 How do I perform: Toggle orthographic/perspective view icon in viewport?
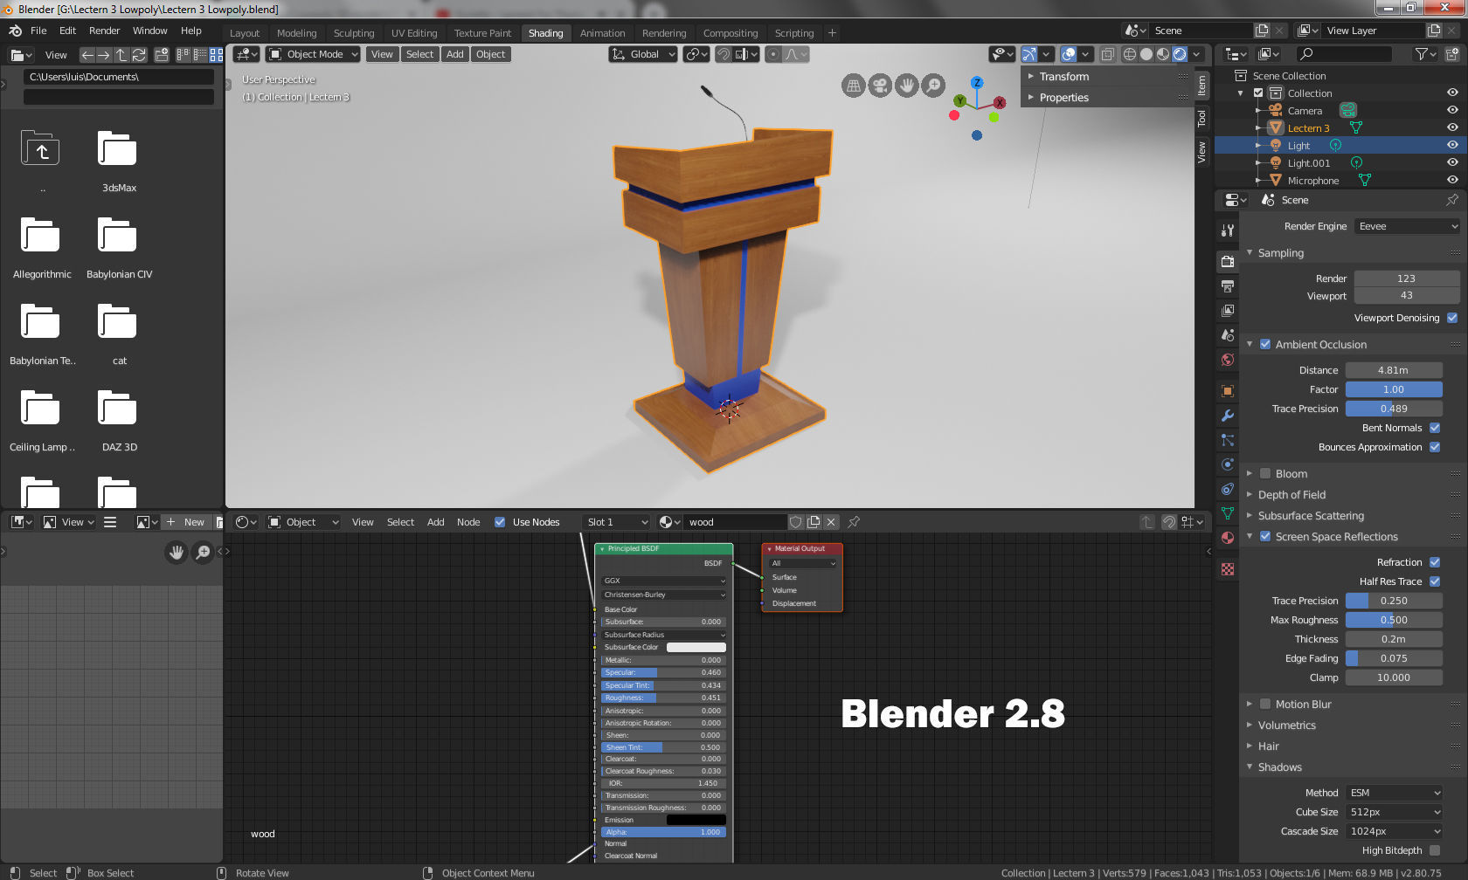(853, 85)
